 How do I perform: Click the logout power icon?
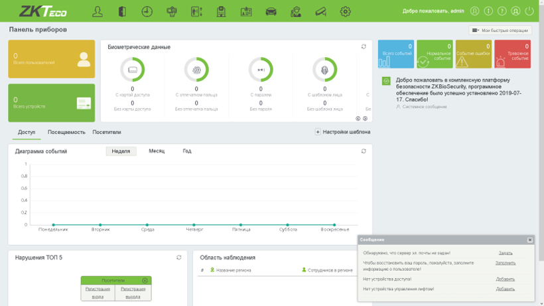pos(529,11)
